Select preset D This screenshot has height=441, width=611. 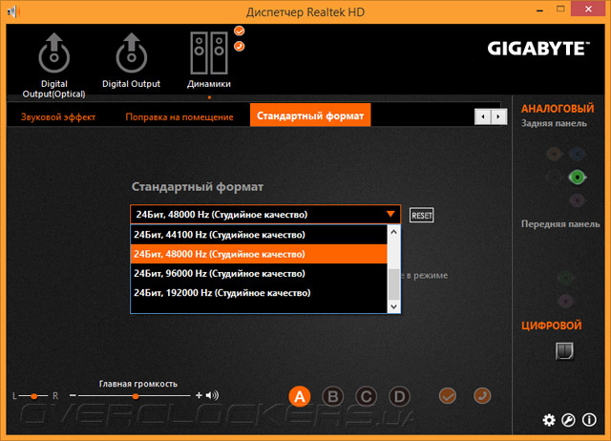click(399, 396)
